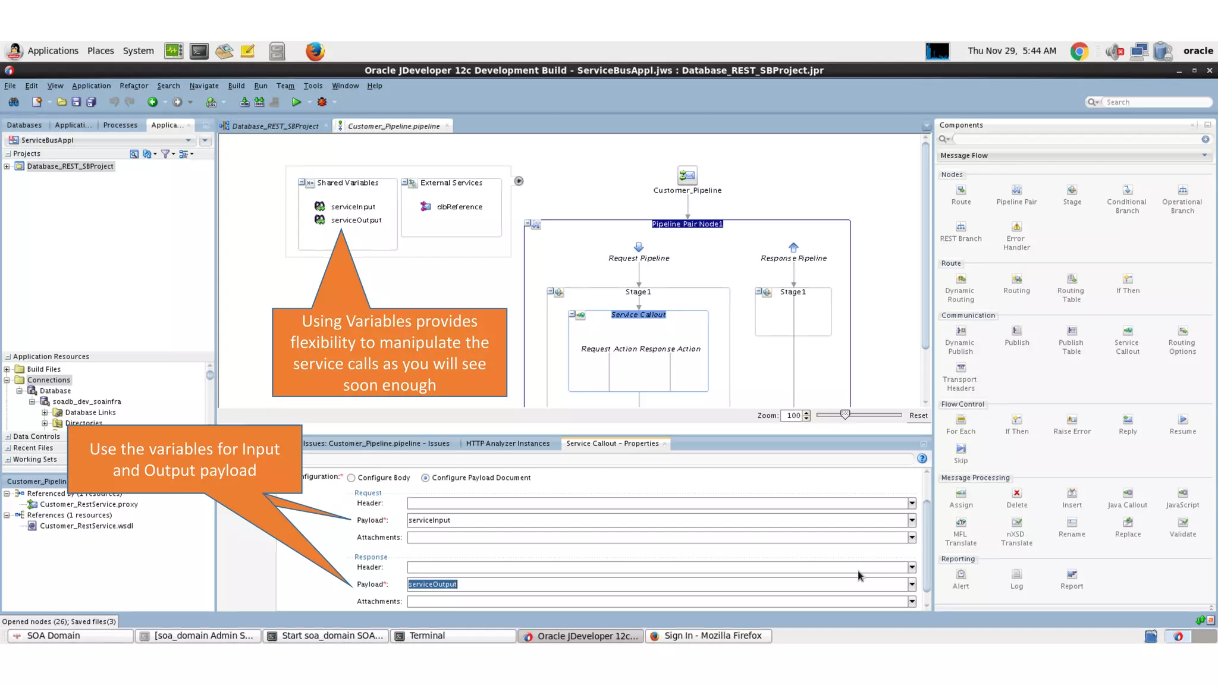Expand the Build Files folder
The image size is (1218, 685).
(7, 369)
